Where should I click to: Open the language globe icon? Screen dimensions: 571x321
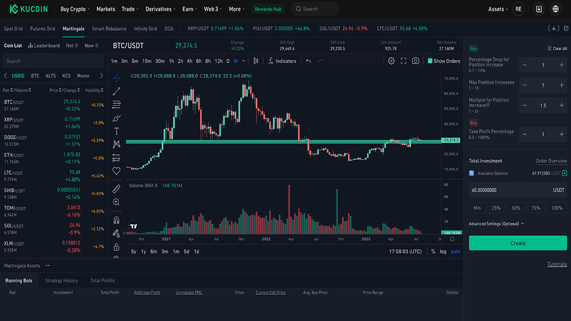tap(556, 9)
